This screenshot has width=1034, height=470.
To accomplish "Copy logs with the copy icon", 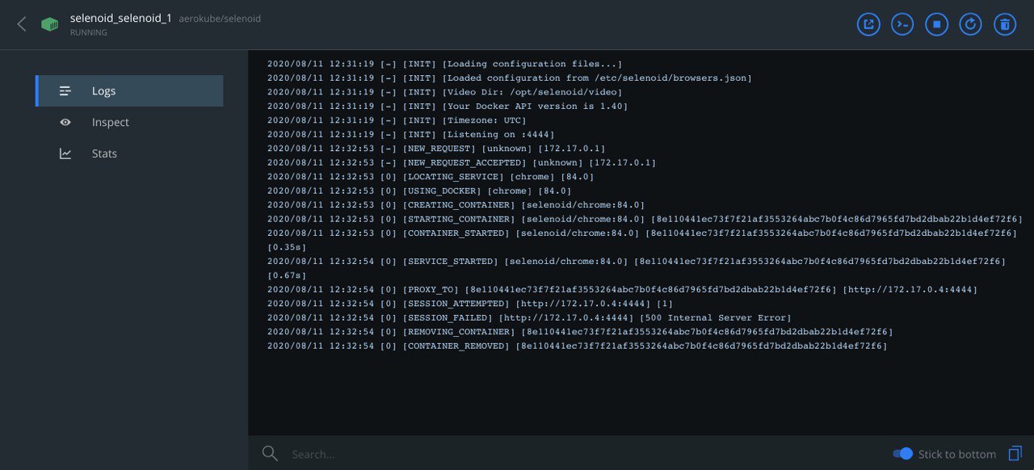I will click(1015, 453).
